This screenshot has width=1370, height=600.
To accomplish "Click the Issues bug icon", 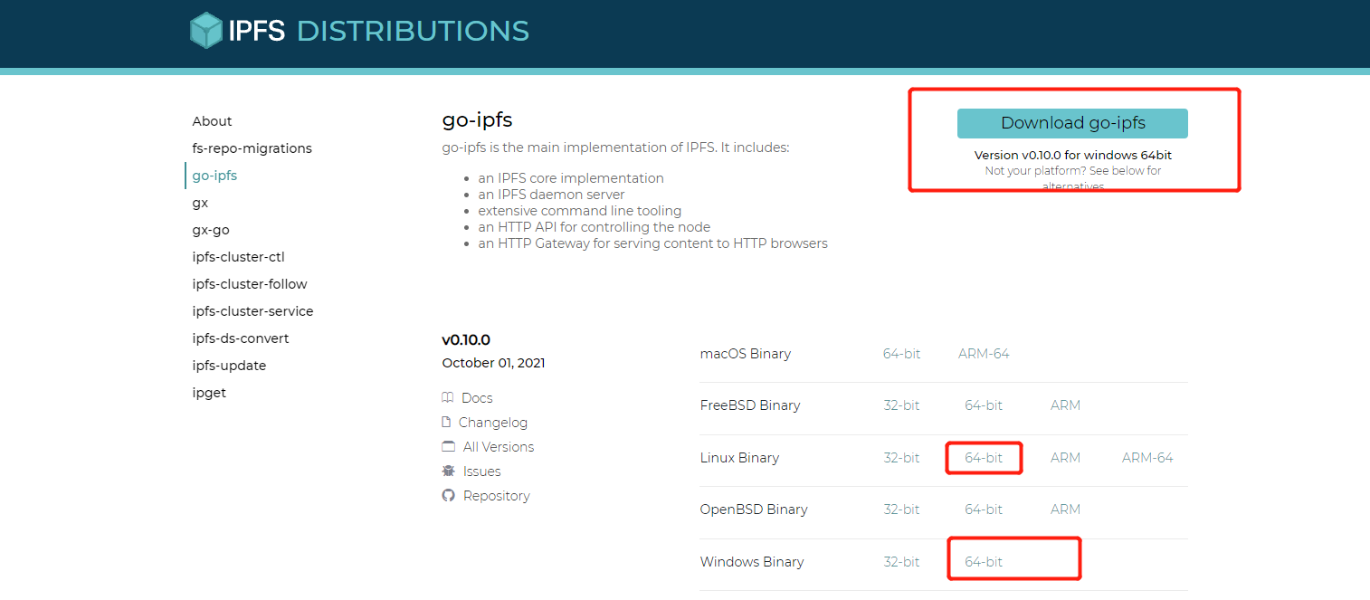I will (447, 471).
